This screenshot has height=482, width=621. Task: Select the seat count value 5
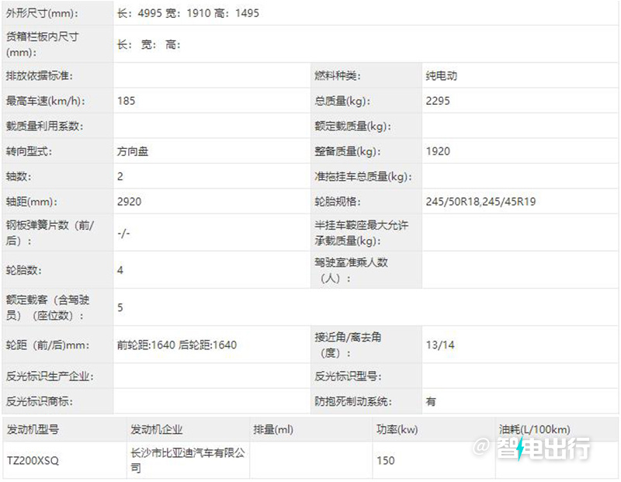[120, 307]
